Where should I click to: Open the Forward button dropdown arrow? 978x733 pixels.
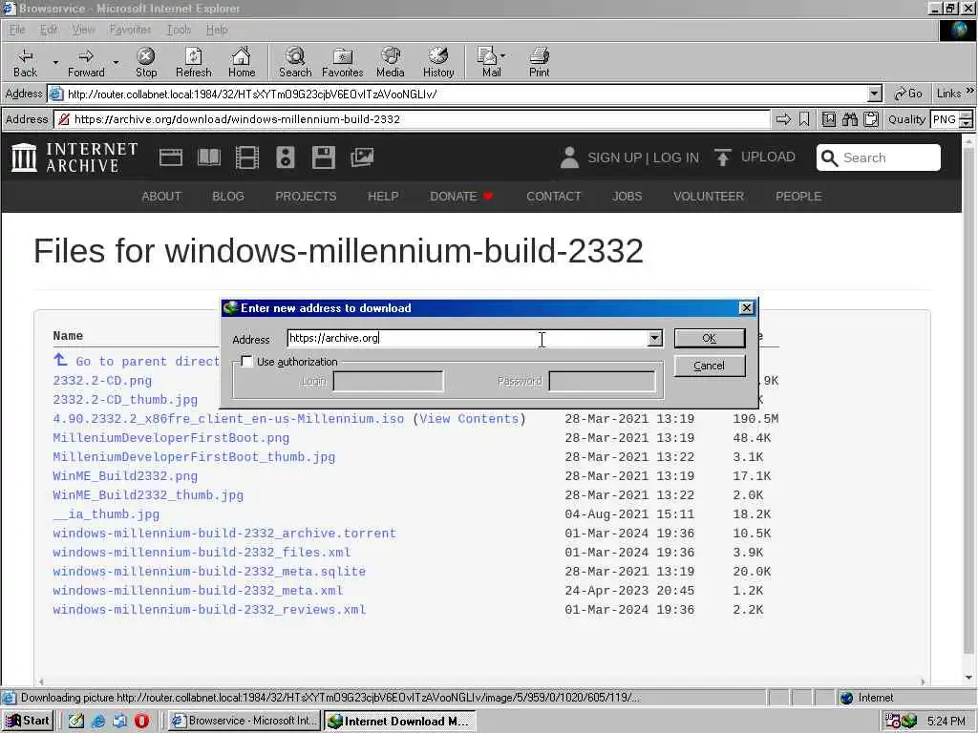pyautogui.click(x=116, y=62)
